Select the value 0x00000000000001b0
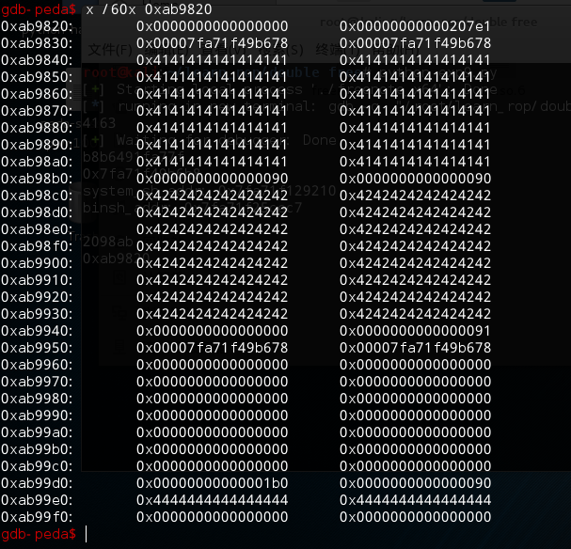Image resolution: width=571 pixels, height=549 pixels. pos(212,483)
